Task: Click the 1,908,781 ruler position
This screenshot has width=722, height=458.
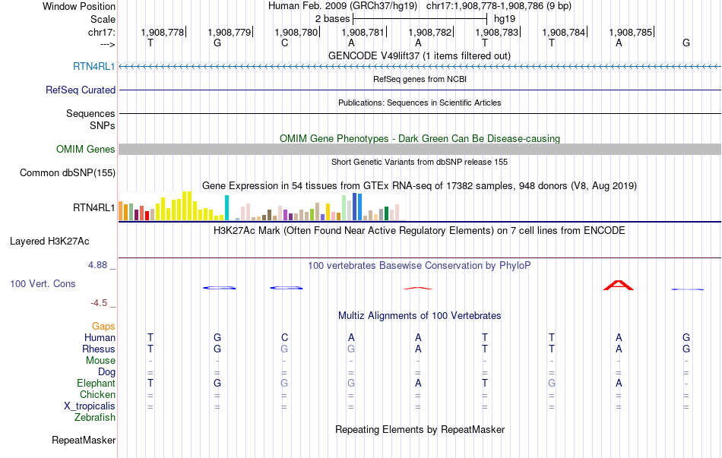Action: (363, 32)
